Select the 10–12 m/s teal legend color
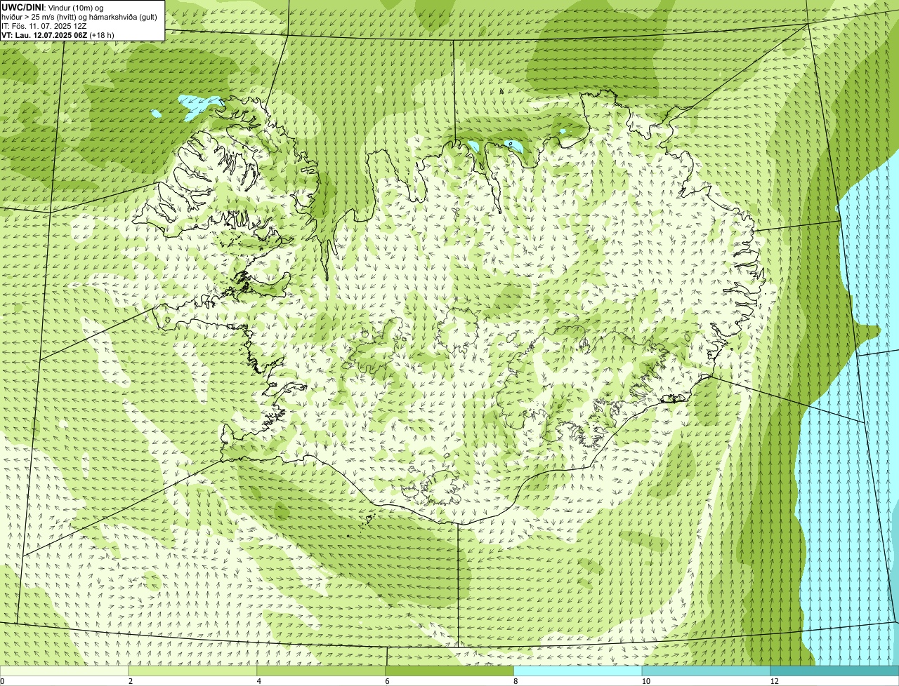 [x=706, y=671]
